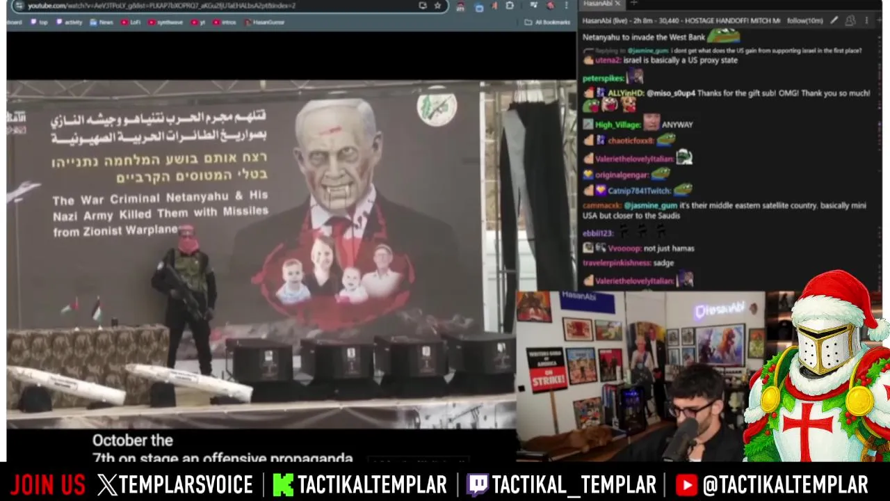Bookmark this page with the star icon
The width and height of the screenshot is (890, 501).
[437, 6]
